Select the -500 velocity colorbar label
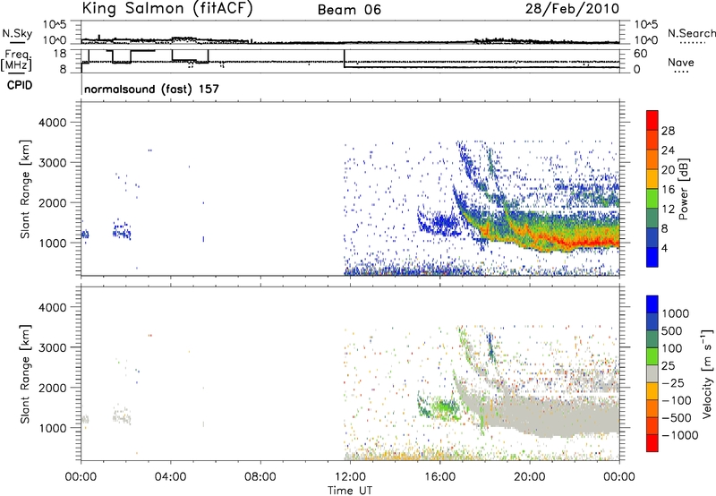716x496 pixels. point(677,418)
